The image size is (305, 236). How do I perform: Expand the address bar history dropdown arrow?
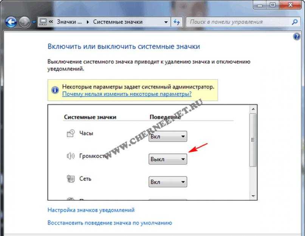coord(166,22)
